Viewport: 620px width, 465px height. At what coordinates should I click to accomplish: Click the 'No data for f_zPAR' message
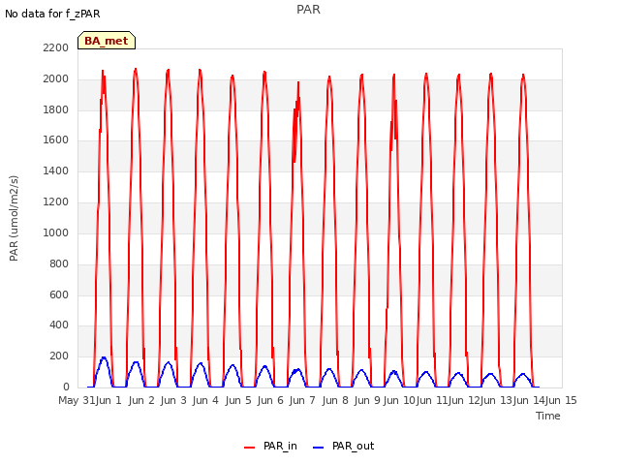tap(52, 14)
